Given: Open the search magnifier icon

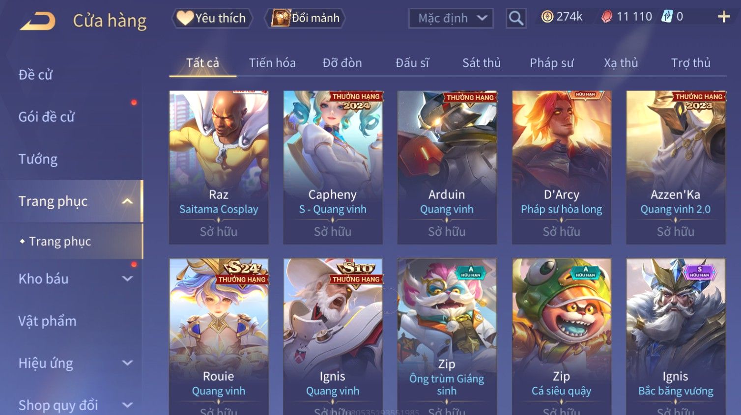Looking at the screenshot, I should (516, 18).
